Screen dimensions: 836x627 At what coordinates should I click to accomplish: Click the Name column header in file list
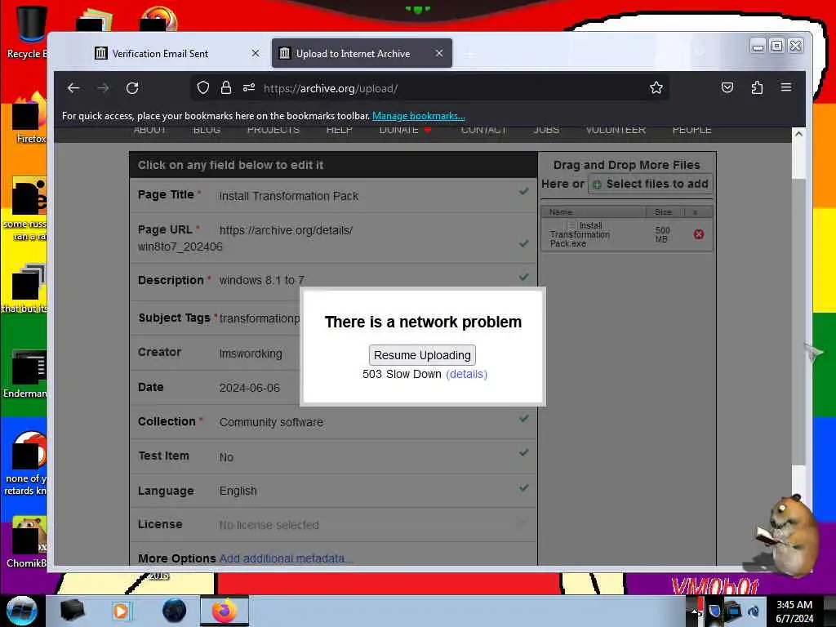click(593, 212)
